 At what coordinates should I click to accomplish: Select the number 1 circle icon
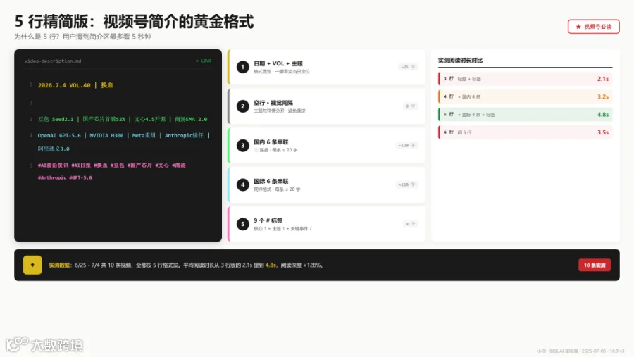coord(242,67)
